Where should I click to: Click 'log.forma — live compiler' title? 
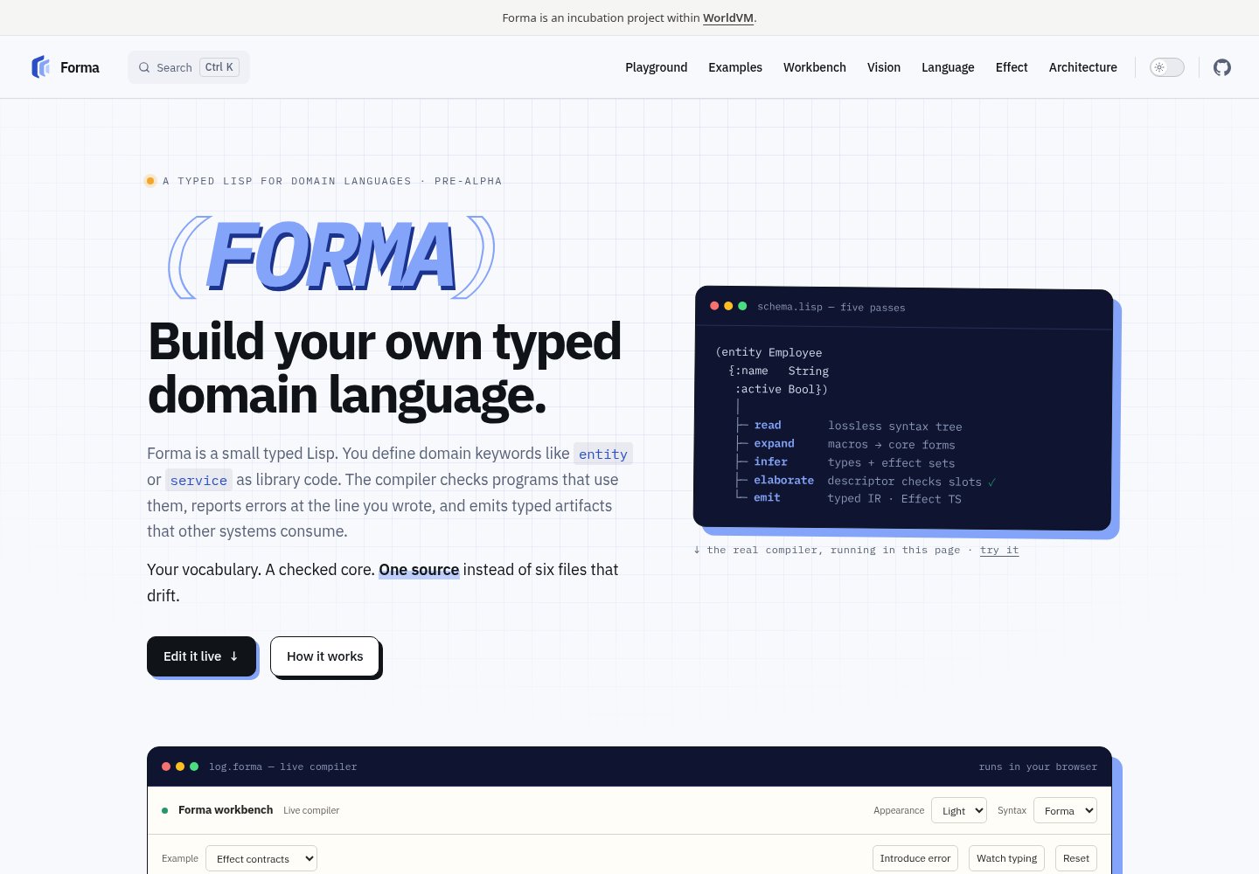282,766
